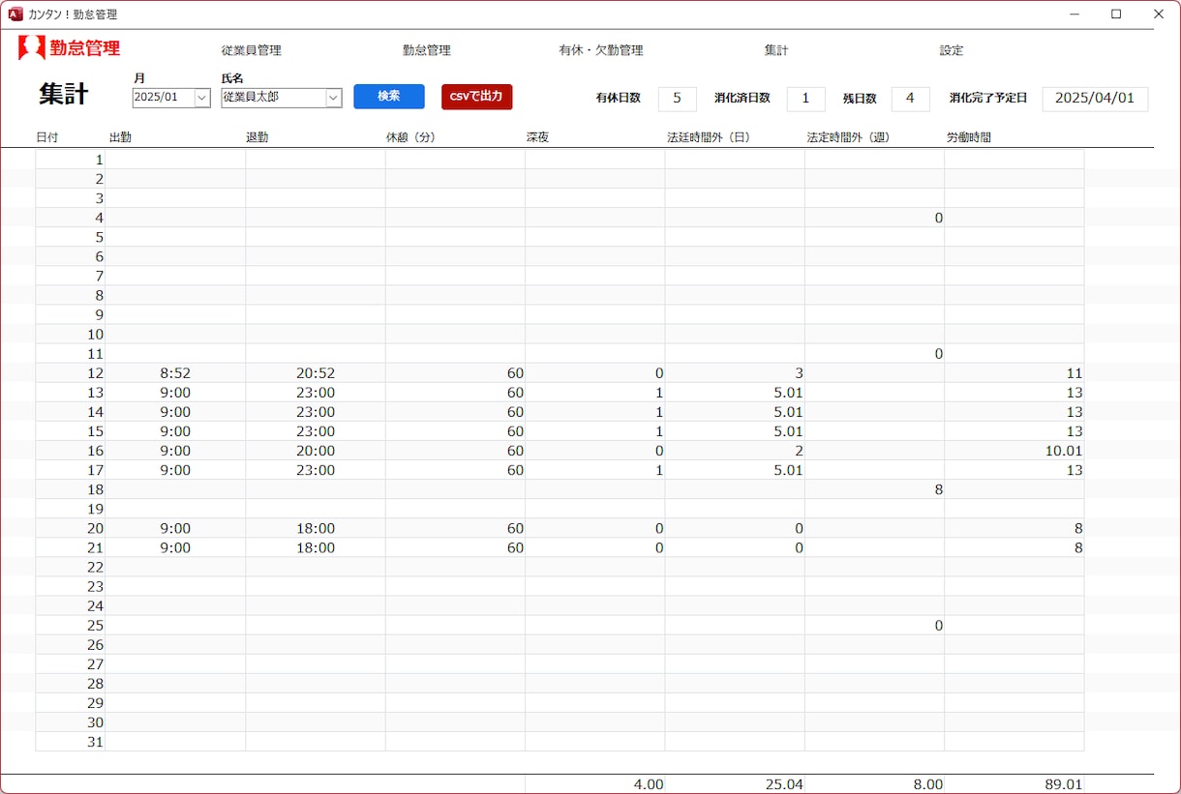Click the csvで出力 export button

(x=476, y=97)
